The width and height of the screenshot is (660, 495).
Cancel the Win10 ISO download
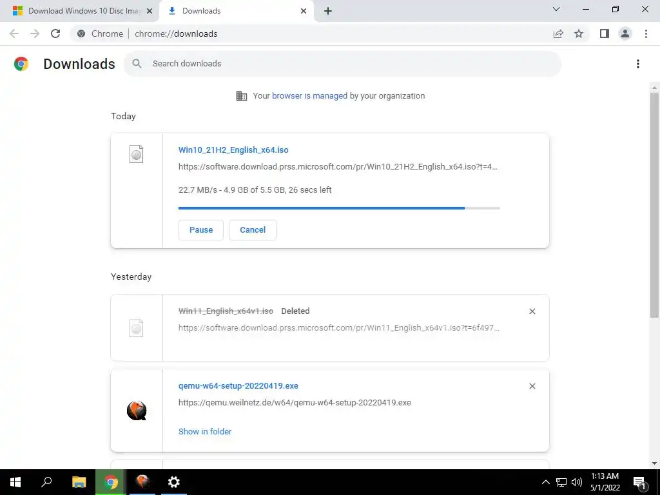point(253,230)
